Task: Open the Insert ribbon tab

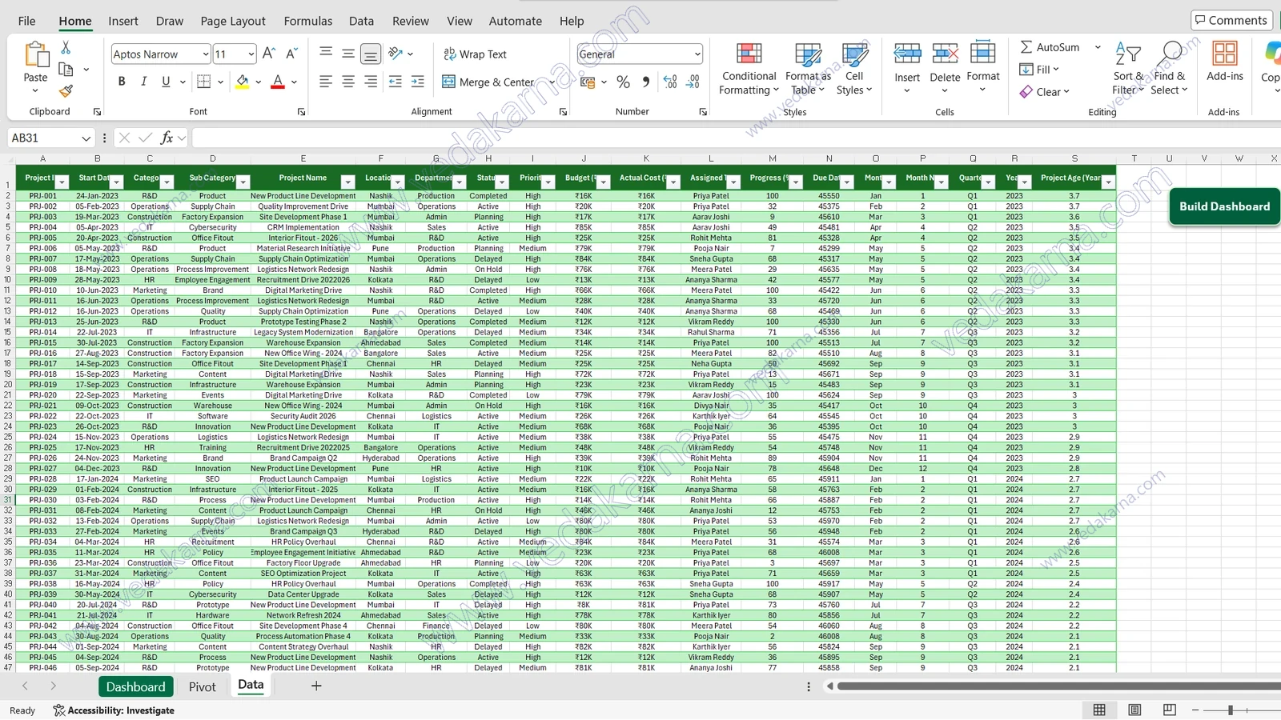Action: click(123, 21)
